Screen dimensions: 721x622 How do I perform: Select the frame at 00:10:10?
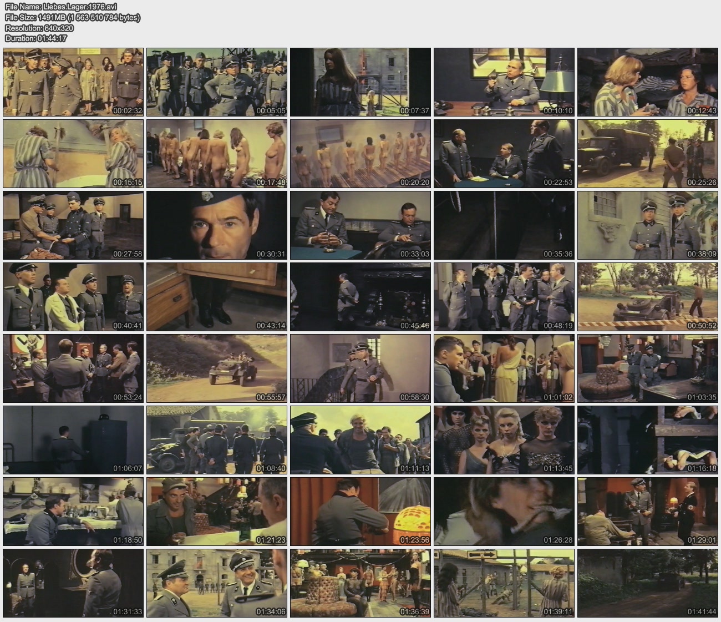tap(504, 82)
